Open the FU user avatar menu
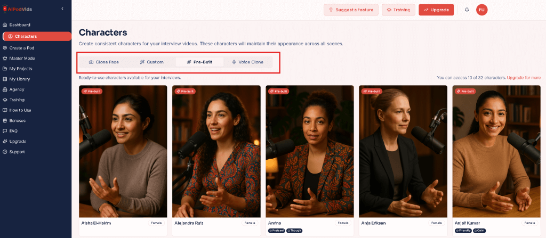This screenshot has height=238, width=546. (482, 10)
